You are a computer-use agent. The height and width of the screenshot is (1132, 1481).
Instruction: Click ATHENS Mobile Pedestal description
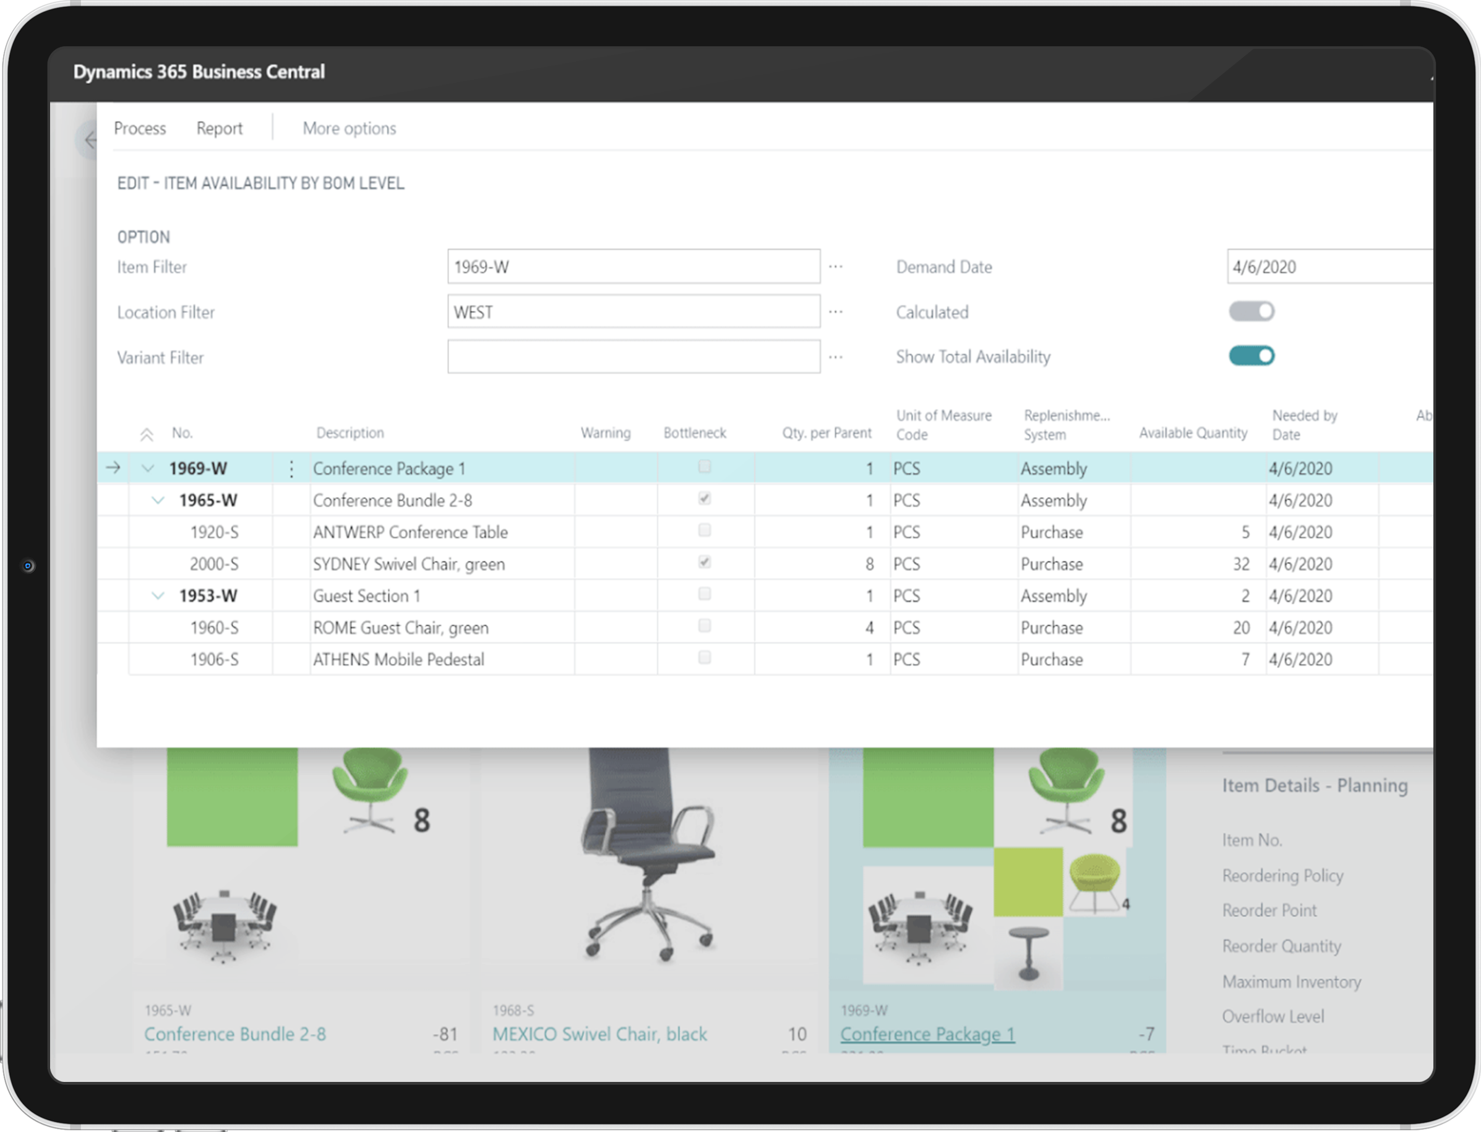coord(398,660)
